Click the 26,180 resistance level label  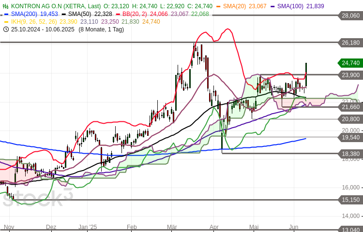click(350, 43)
